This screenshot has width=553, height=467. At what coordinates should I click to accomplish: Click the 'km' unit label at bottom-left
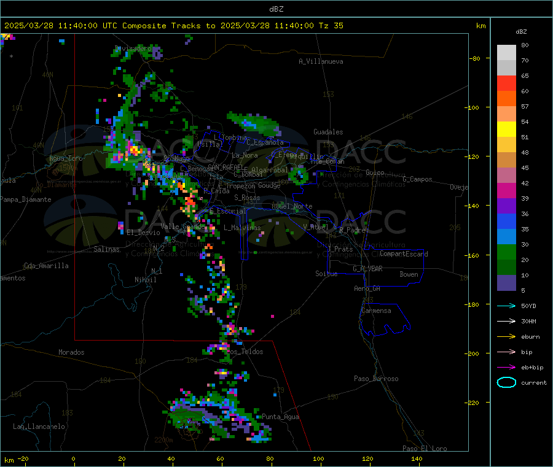(x=9, y=460)
